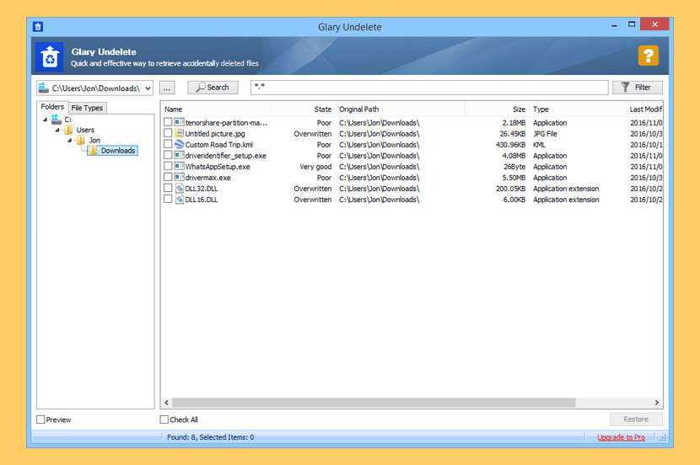Check the box for drivermax.exe
The width and height of the screenshot is (700, 465).
click(x=168, y=178)
